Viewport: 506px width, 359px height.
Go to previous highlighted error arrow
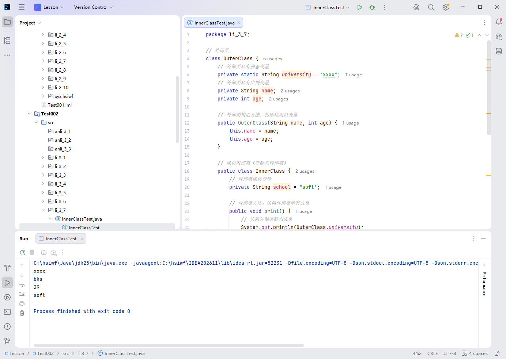coord(479,35)
